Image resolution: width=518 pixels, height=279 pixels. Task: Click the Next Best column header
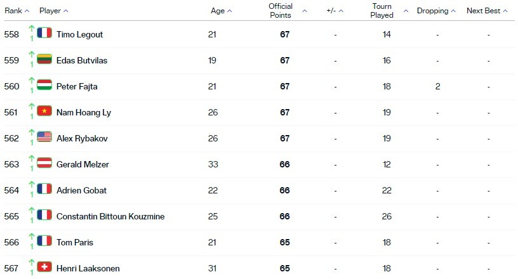point(483,11)
